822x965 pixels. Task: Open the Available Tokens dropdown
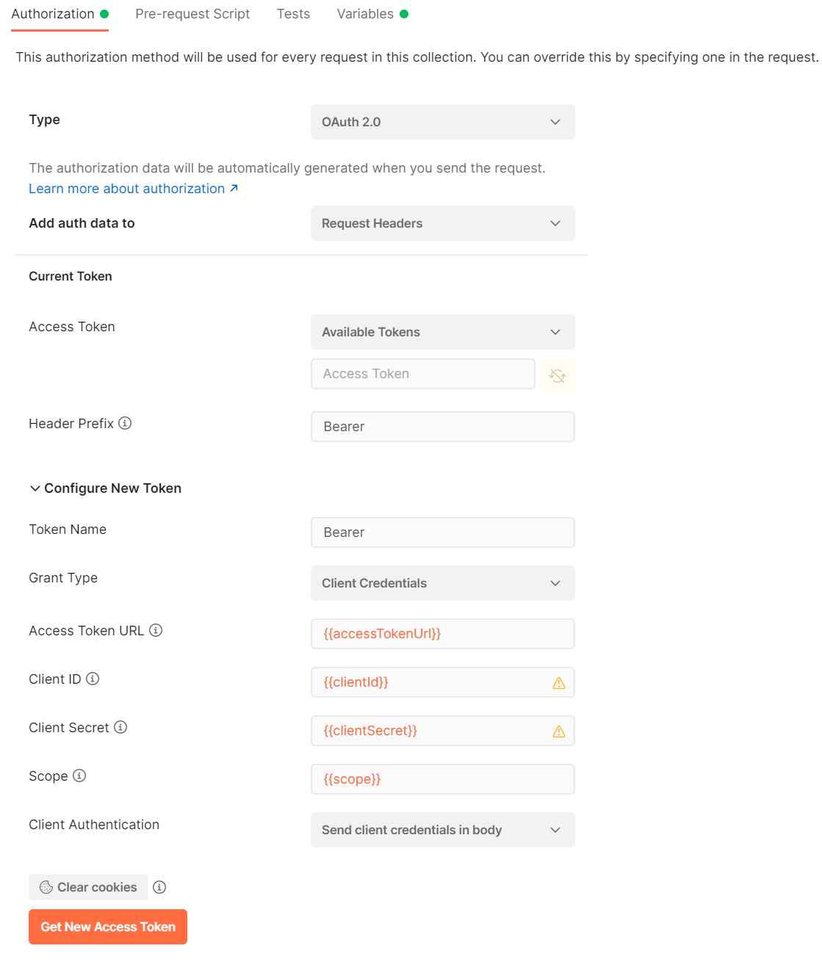click(442, 331)
